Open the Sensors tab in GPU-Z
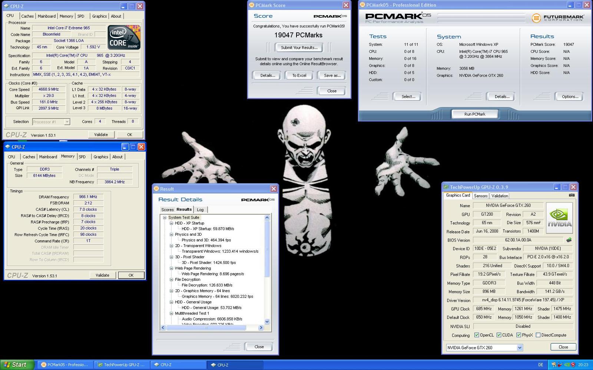593x370 pixels. click(481, 196)
